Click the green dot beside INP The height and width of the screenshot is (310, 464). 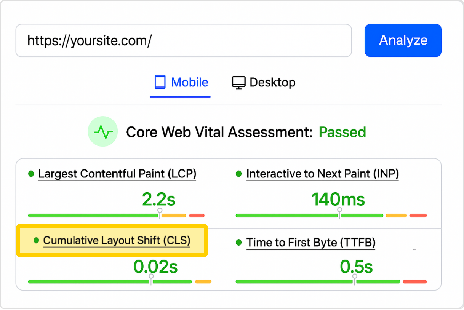(x=239, y=174)
